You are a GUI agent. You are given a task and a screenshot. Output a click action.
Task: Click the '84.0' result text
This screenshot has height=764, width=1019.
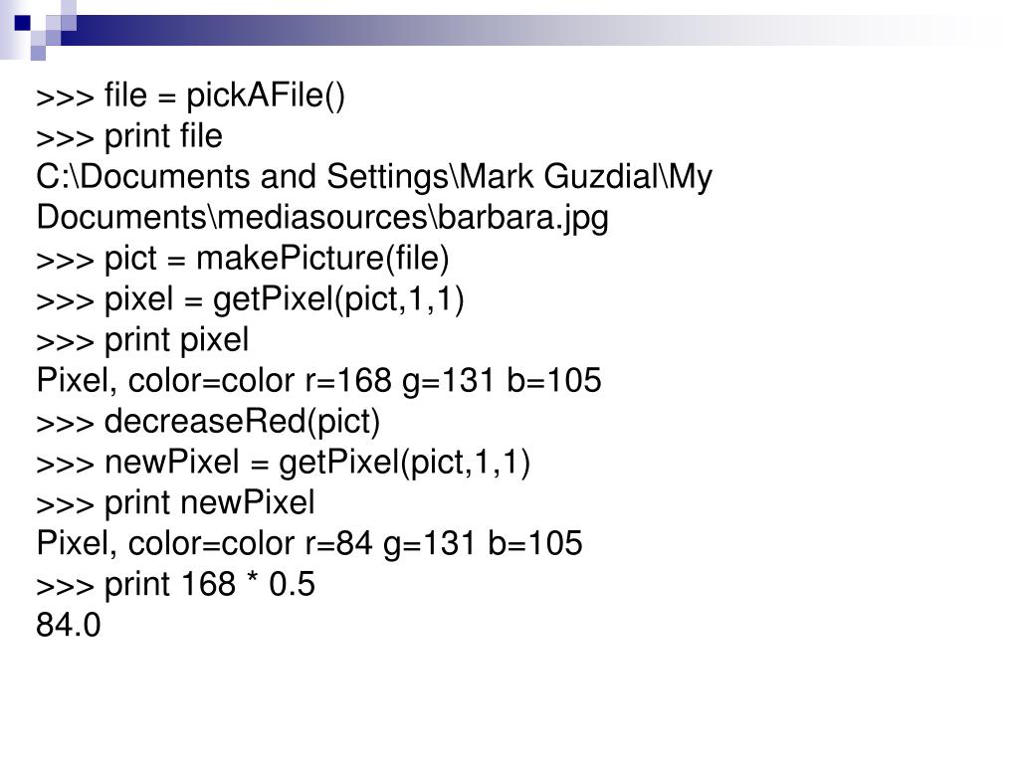pyautogui.click(x=69, y=626)
